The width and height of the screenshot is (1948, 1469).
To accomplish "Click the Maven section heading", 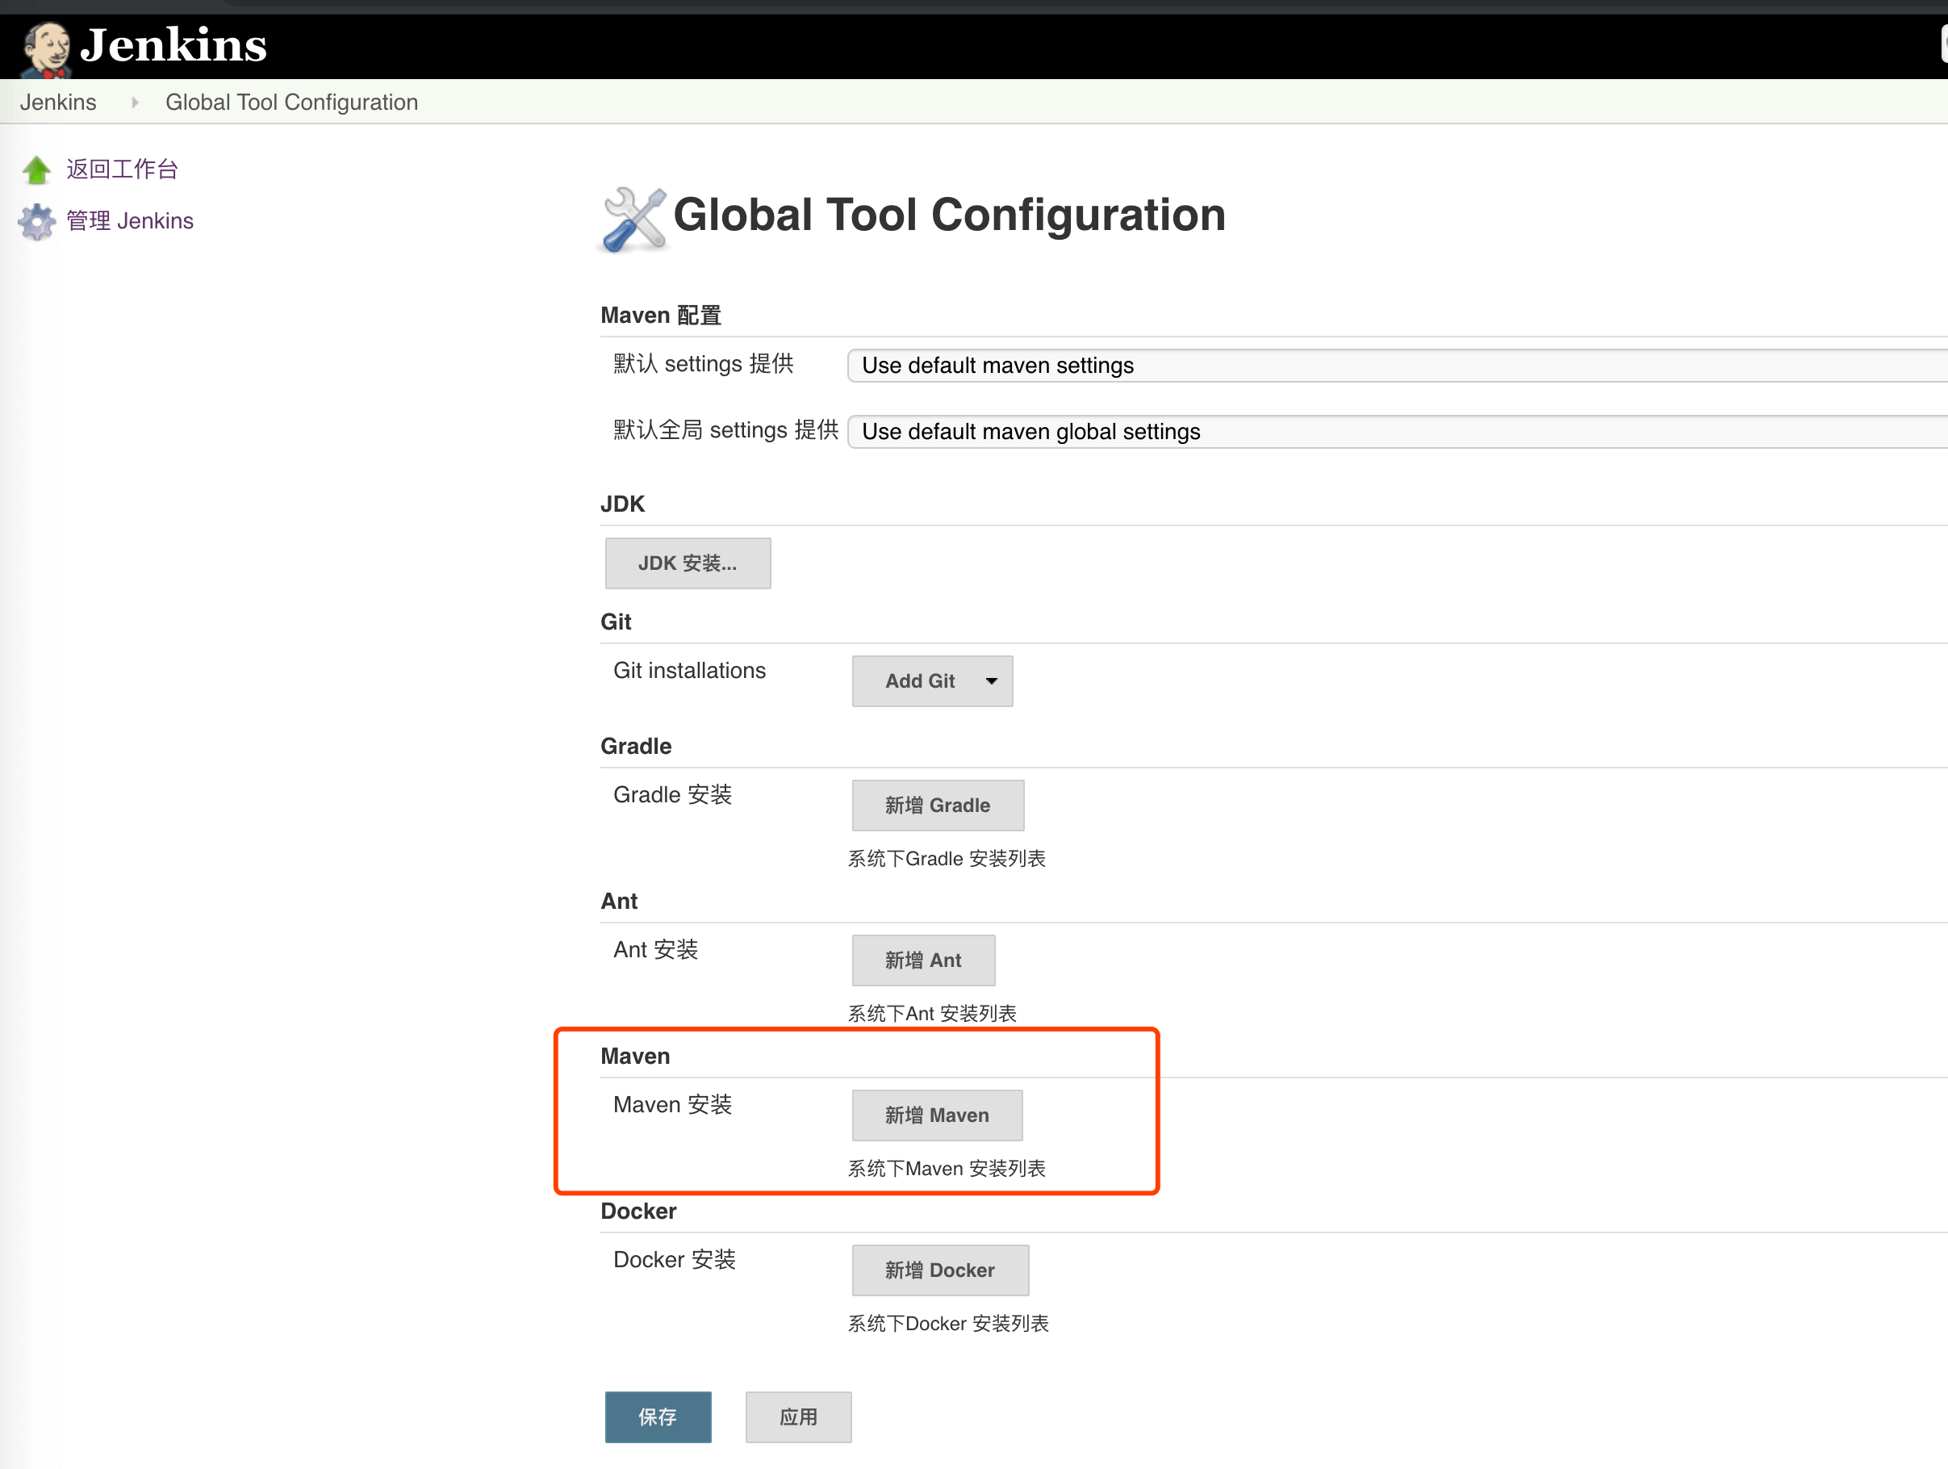I will coord(635,1056).
